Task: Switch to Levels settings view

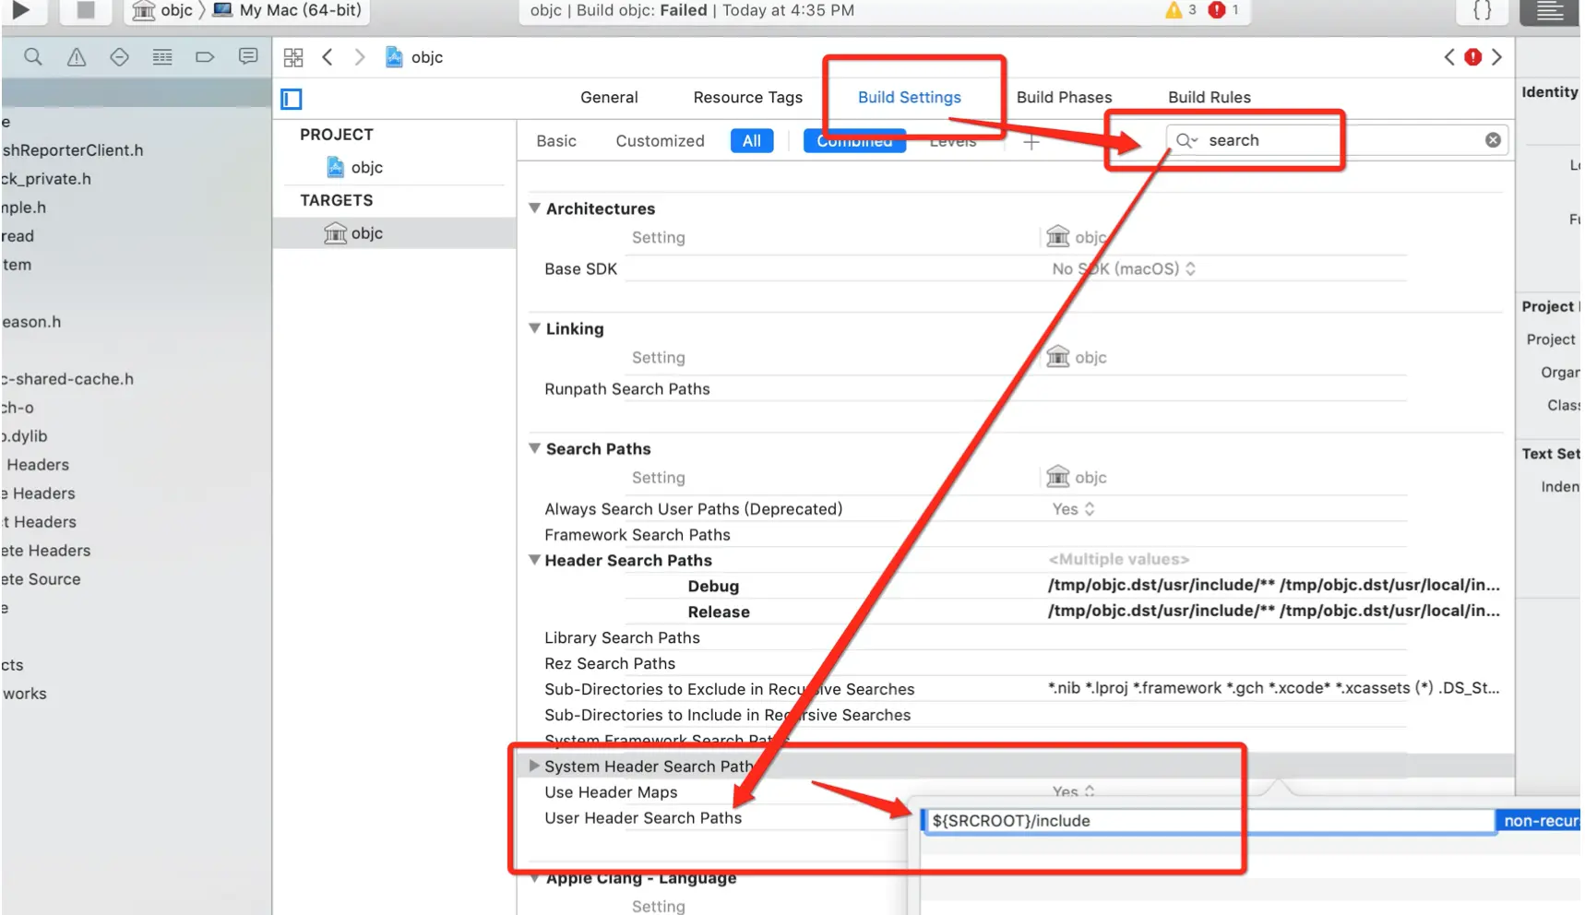Action: click(953, 141)
